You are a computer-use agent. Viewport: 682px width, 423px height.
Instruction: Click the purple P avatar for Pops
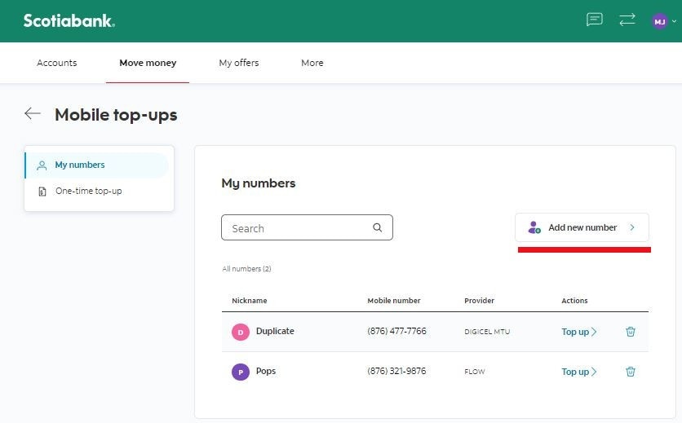[240, 372]
